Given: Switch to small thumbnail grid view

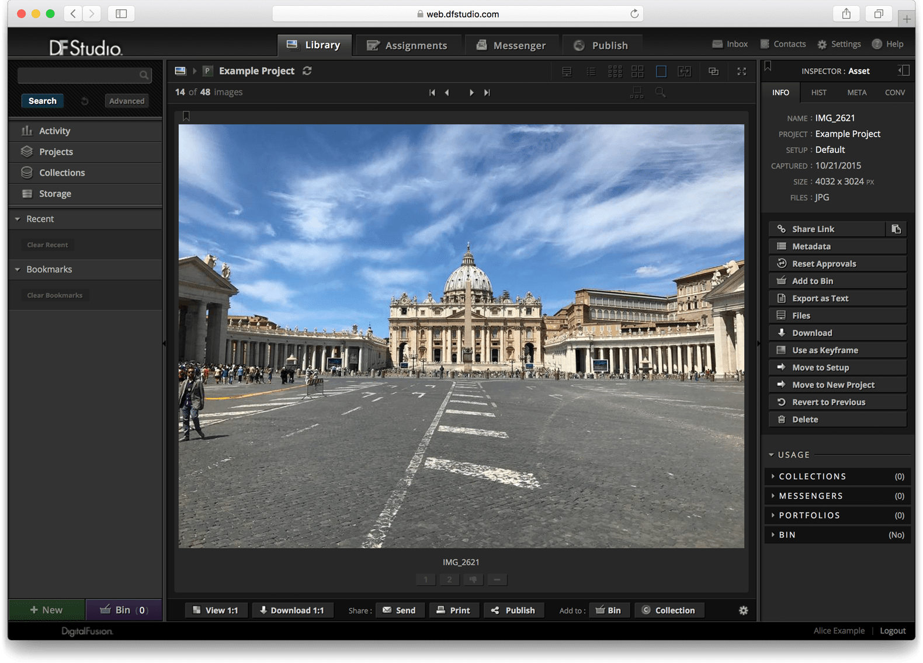Looking at the screenshot, I should point(615,71).
